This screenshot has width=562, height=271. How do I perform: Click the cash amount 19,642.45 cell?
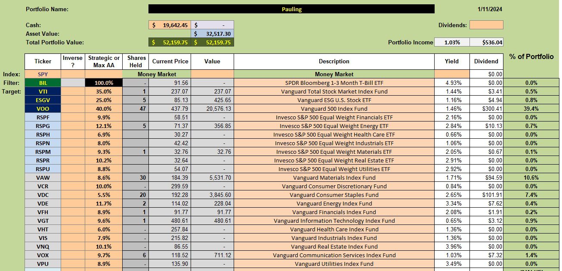point(170,25)
